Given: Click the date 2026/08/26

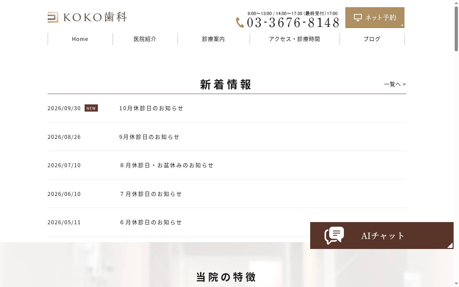Looking at the screenshot, I should coord(64,137).
